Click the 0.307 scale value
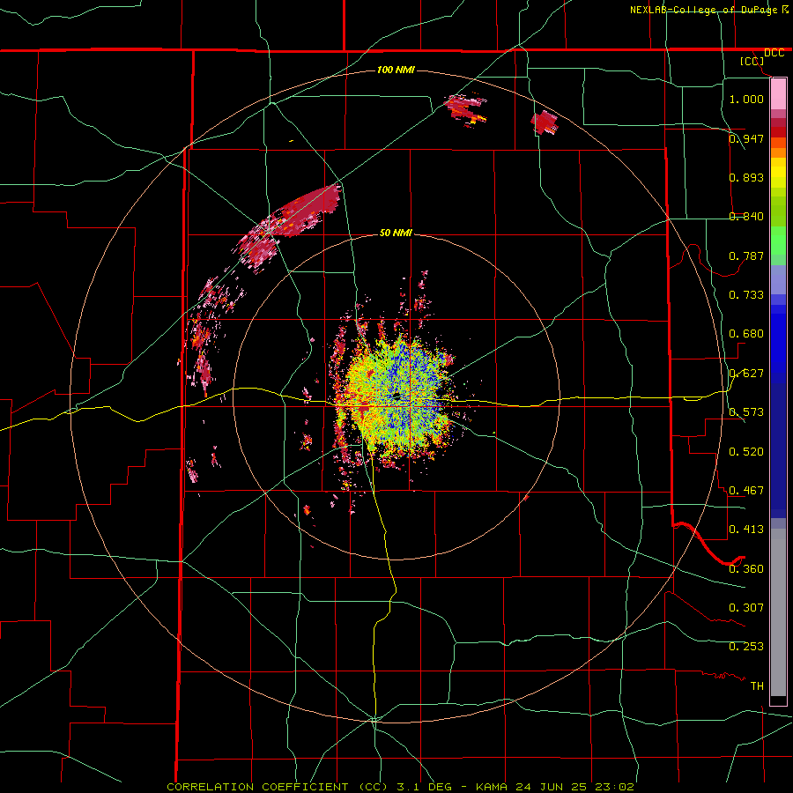793x793 pixels. coord(746,607)
